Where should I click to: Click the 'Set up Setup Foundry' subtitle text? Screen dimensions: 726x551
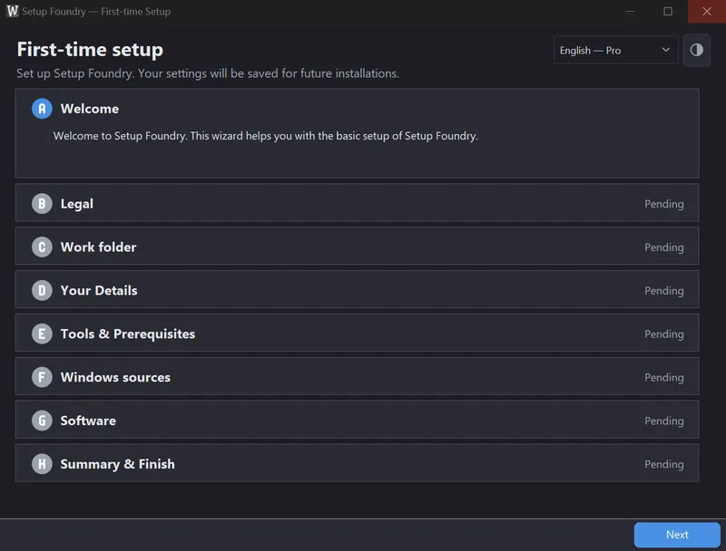208,73
